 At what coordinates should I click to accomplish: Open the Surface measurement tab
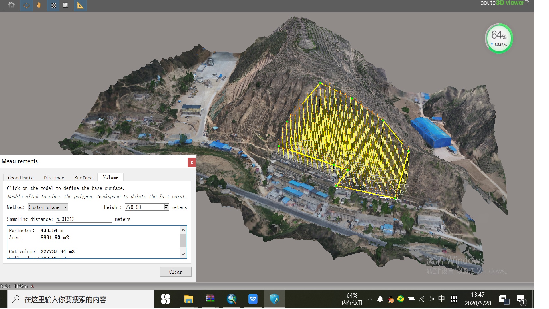pyautogui.click(x=83, y=178)
